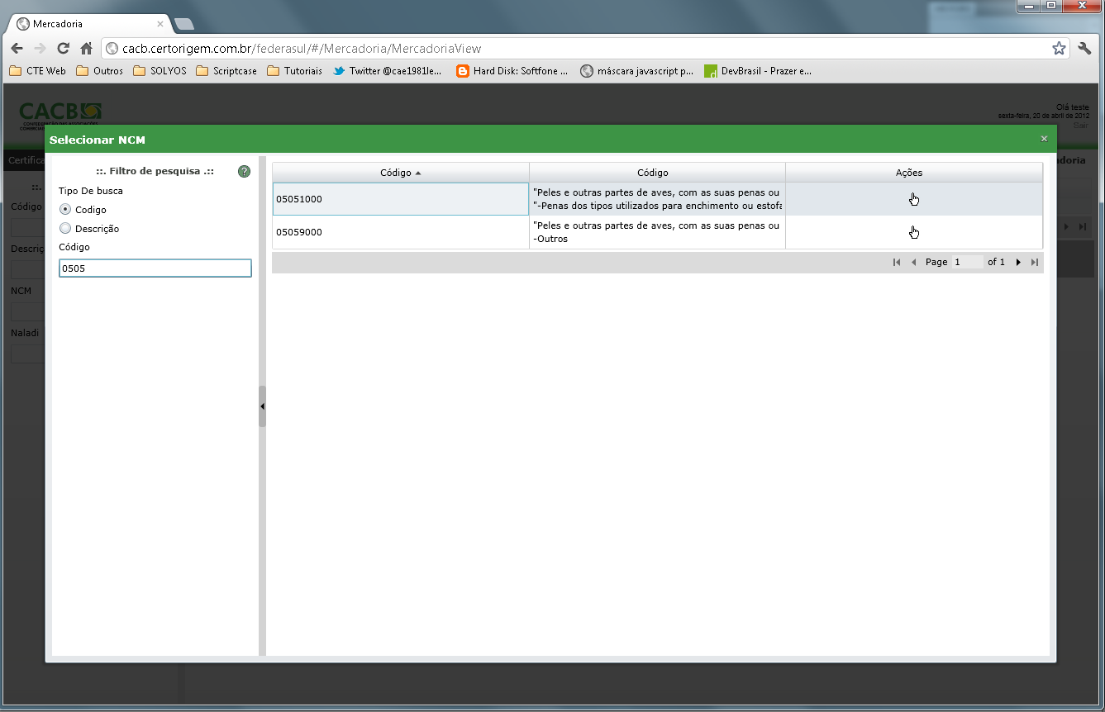Go to first page in the pager
This screenshot has width=1105, height=712.
pyautogui.click(x=897, y=262)
